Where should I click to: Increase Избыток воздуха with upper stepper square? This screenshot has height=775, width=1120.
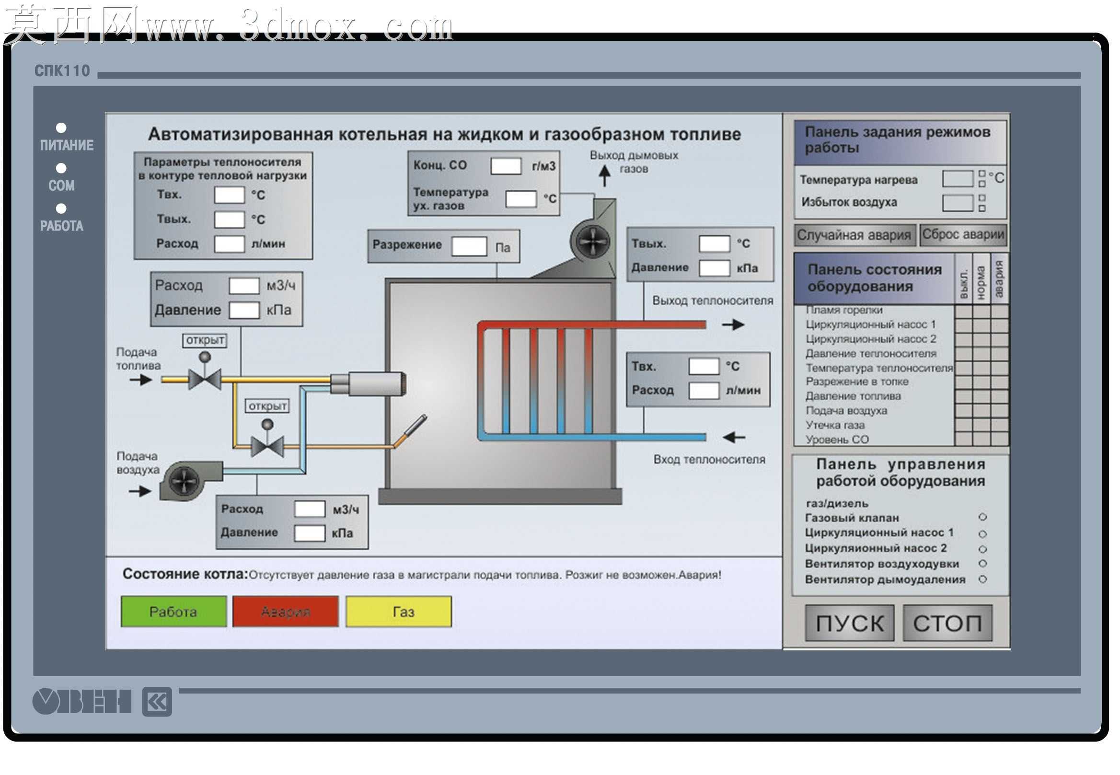click(981, 198)
